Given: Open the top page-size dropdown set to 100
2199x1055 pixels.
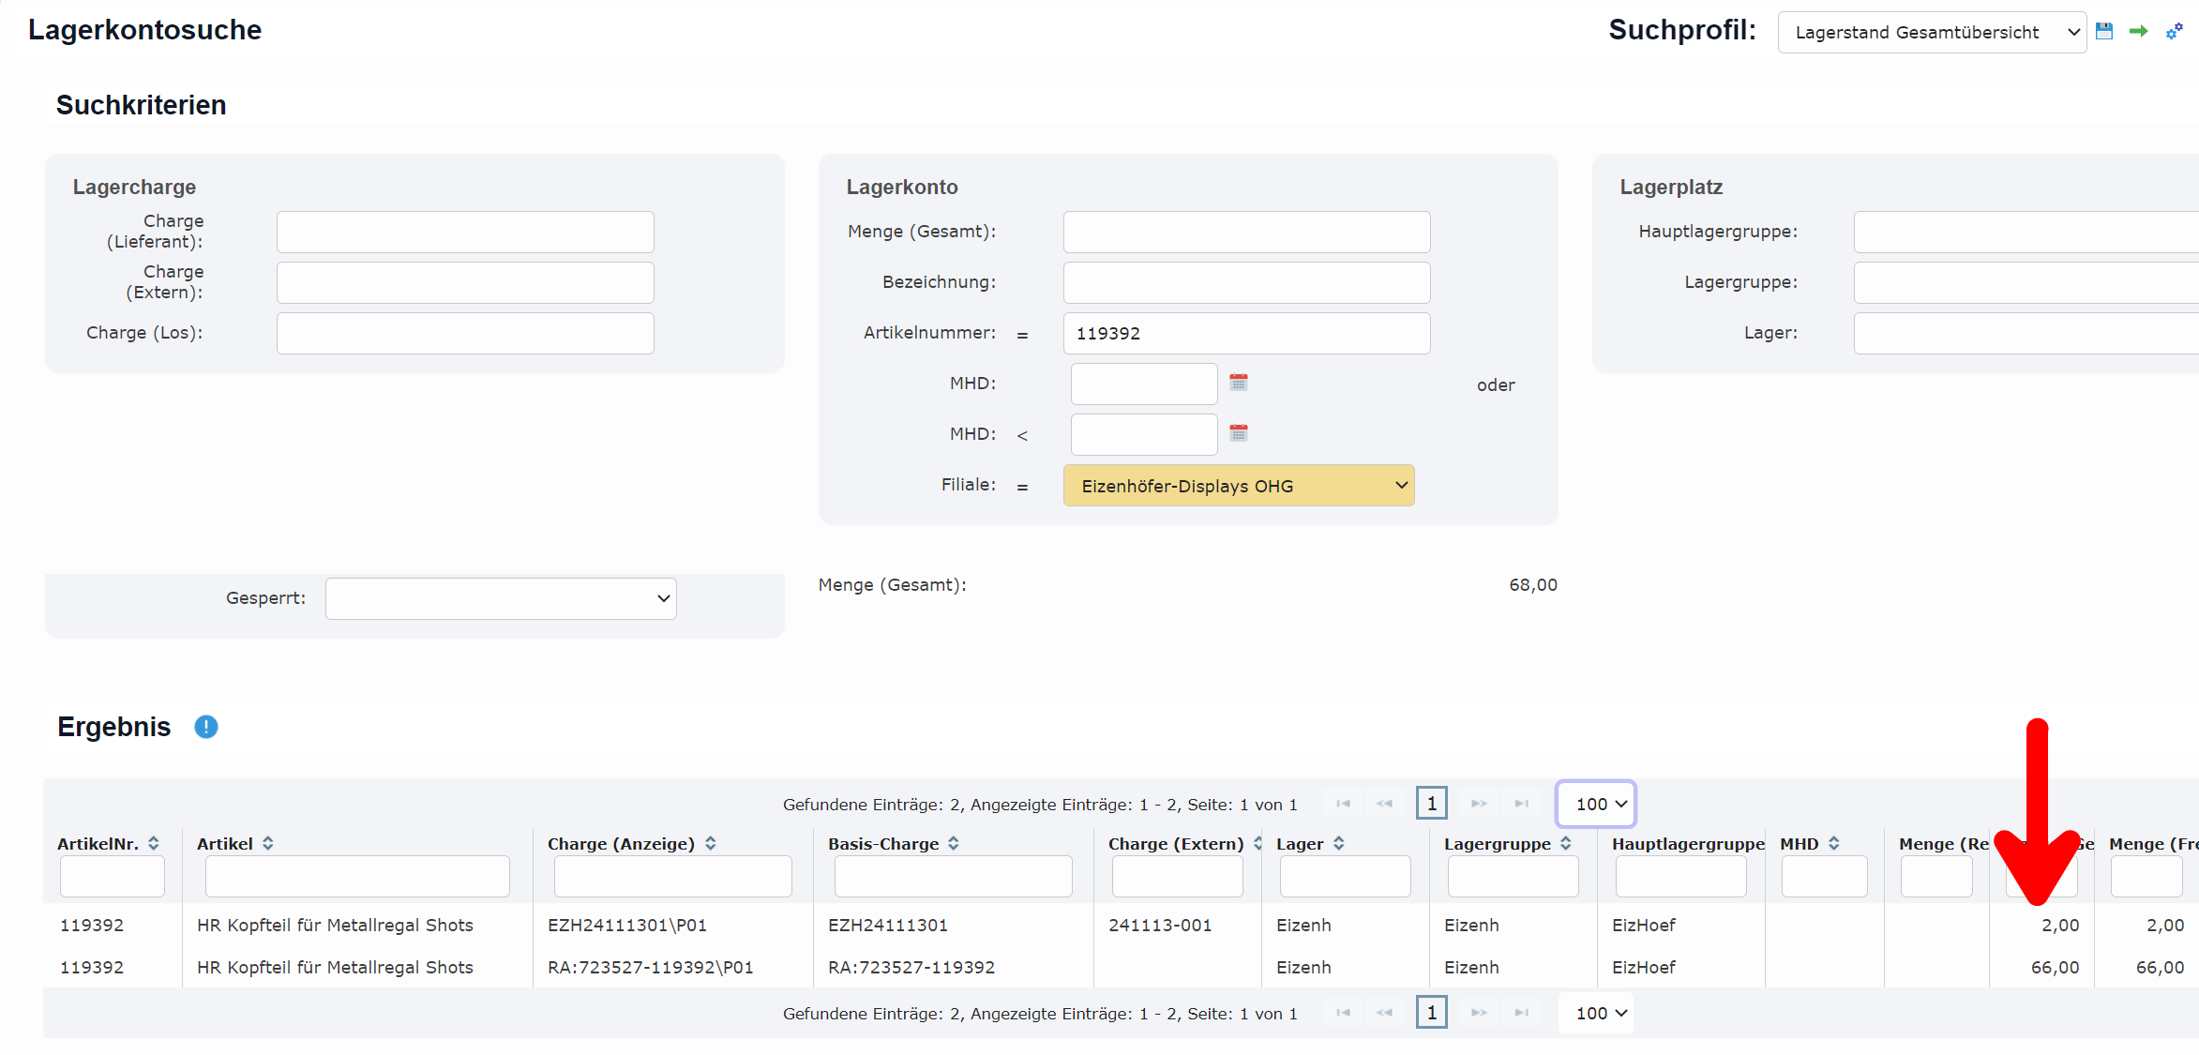Looking at the screenshot, I should pyautogui.click(x=1596, y=804).
